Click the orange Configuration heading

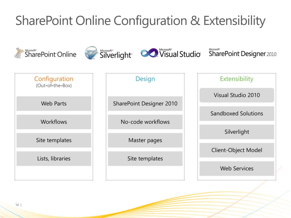coord(54,79)
